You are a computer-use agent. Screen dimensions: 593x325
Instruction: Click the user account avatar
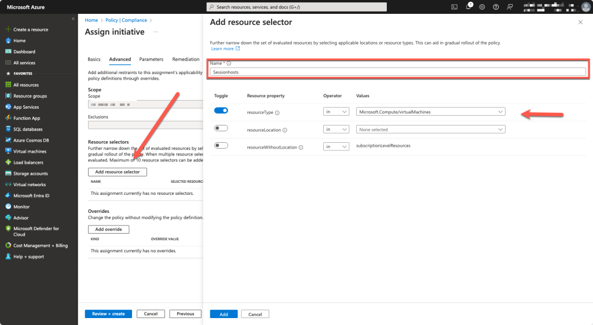tap(585, 7)
